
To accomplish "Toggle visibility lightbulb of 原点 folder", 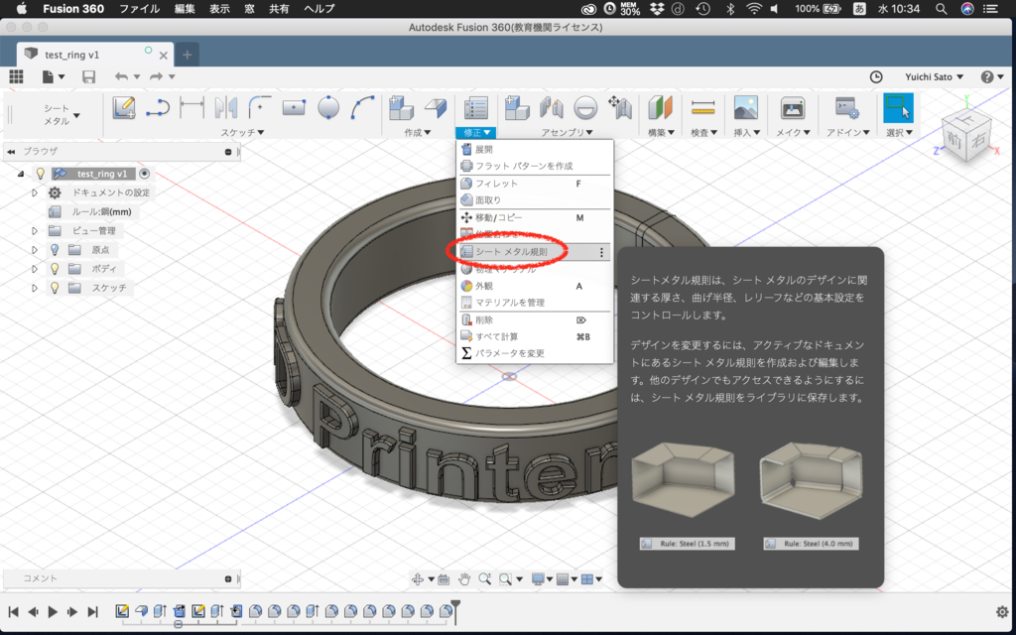I will 56,249.
